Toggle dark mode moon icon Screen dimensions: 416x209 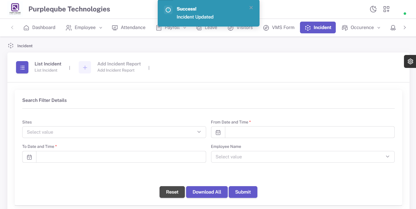(x=373, y=9)
